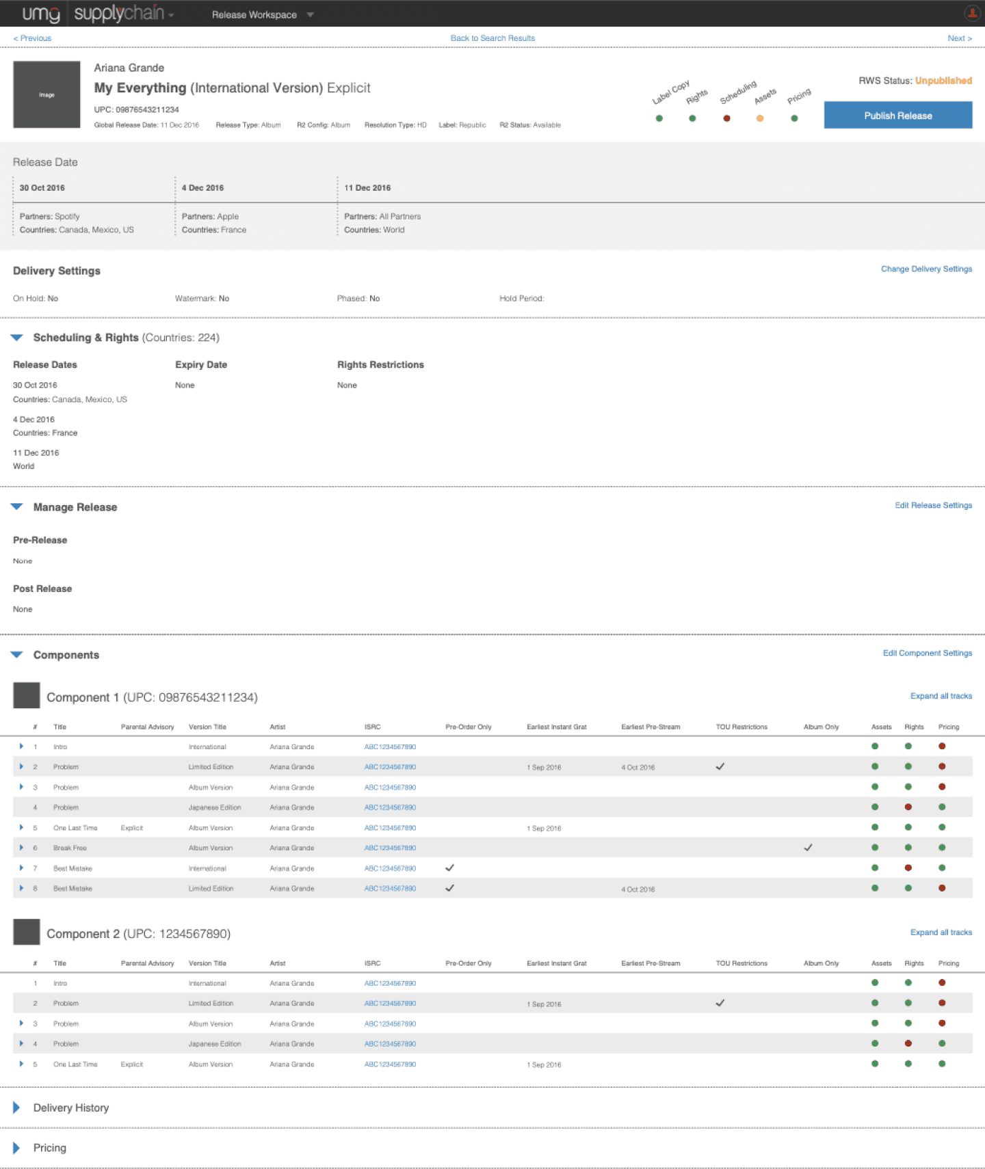
Task: Click red Rights dot, Component 1 track 4
Action: tap(908, 807)
